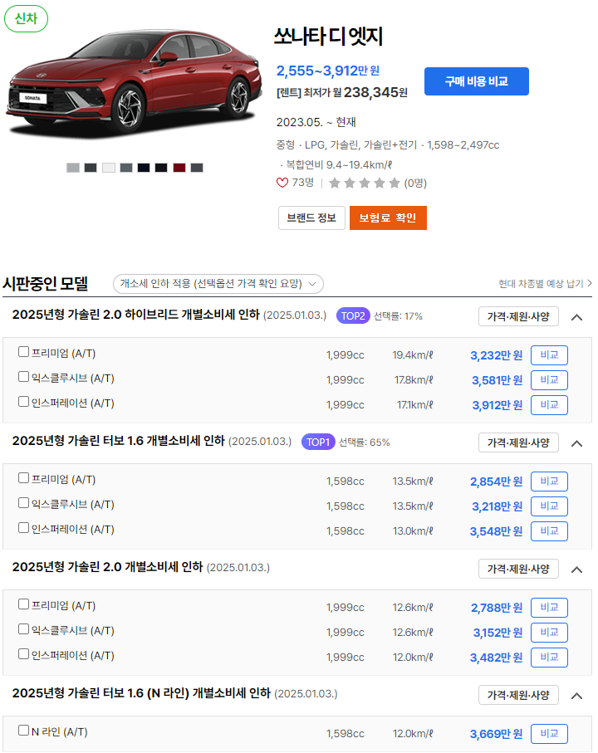
Task: Click price range 2,555~3,912만원
Action: pyautogui.click(x=328, y=71)
